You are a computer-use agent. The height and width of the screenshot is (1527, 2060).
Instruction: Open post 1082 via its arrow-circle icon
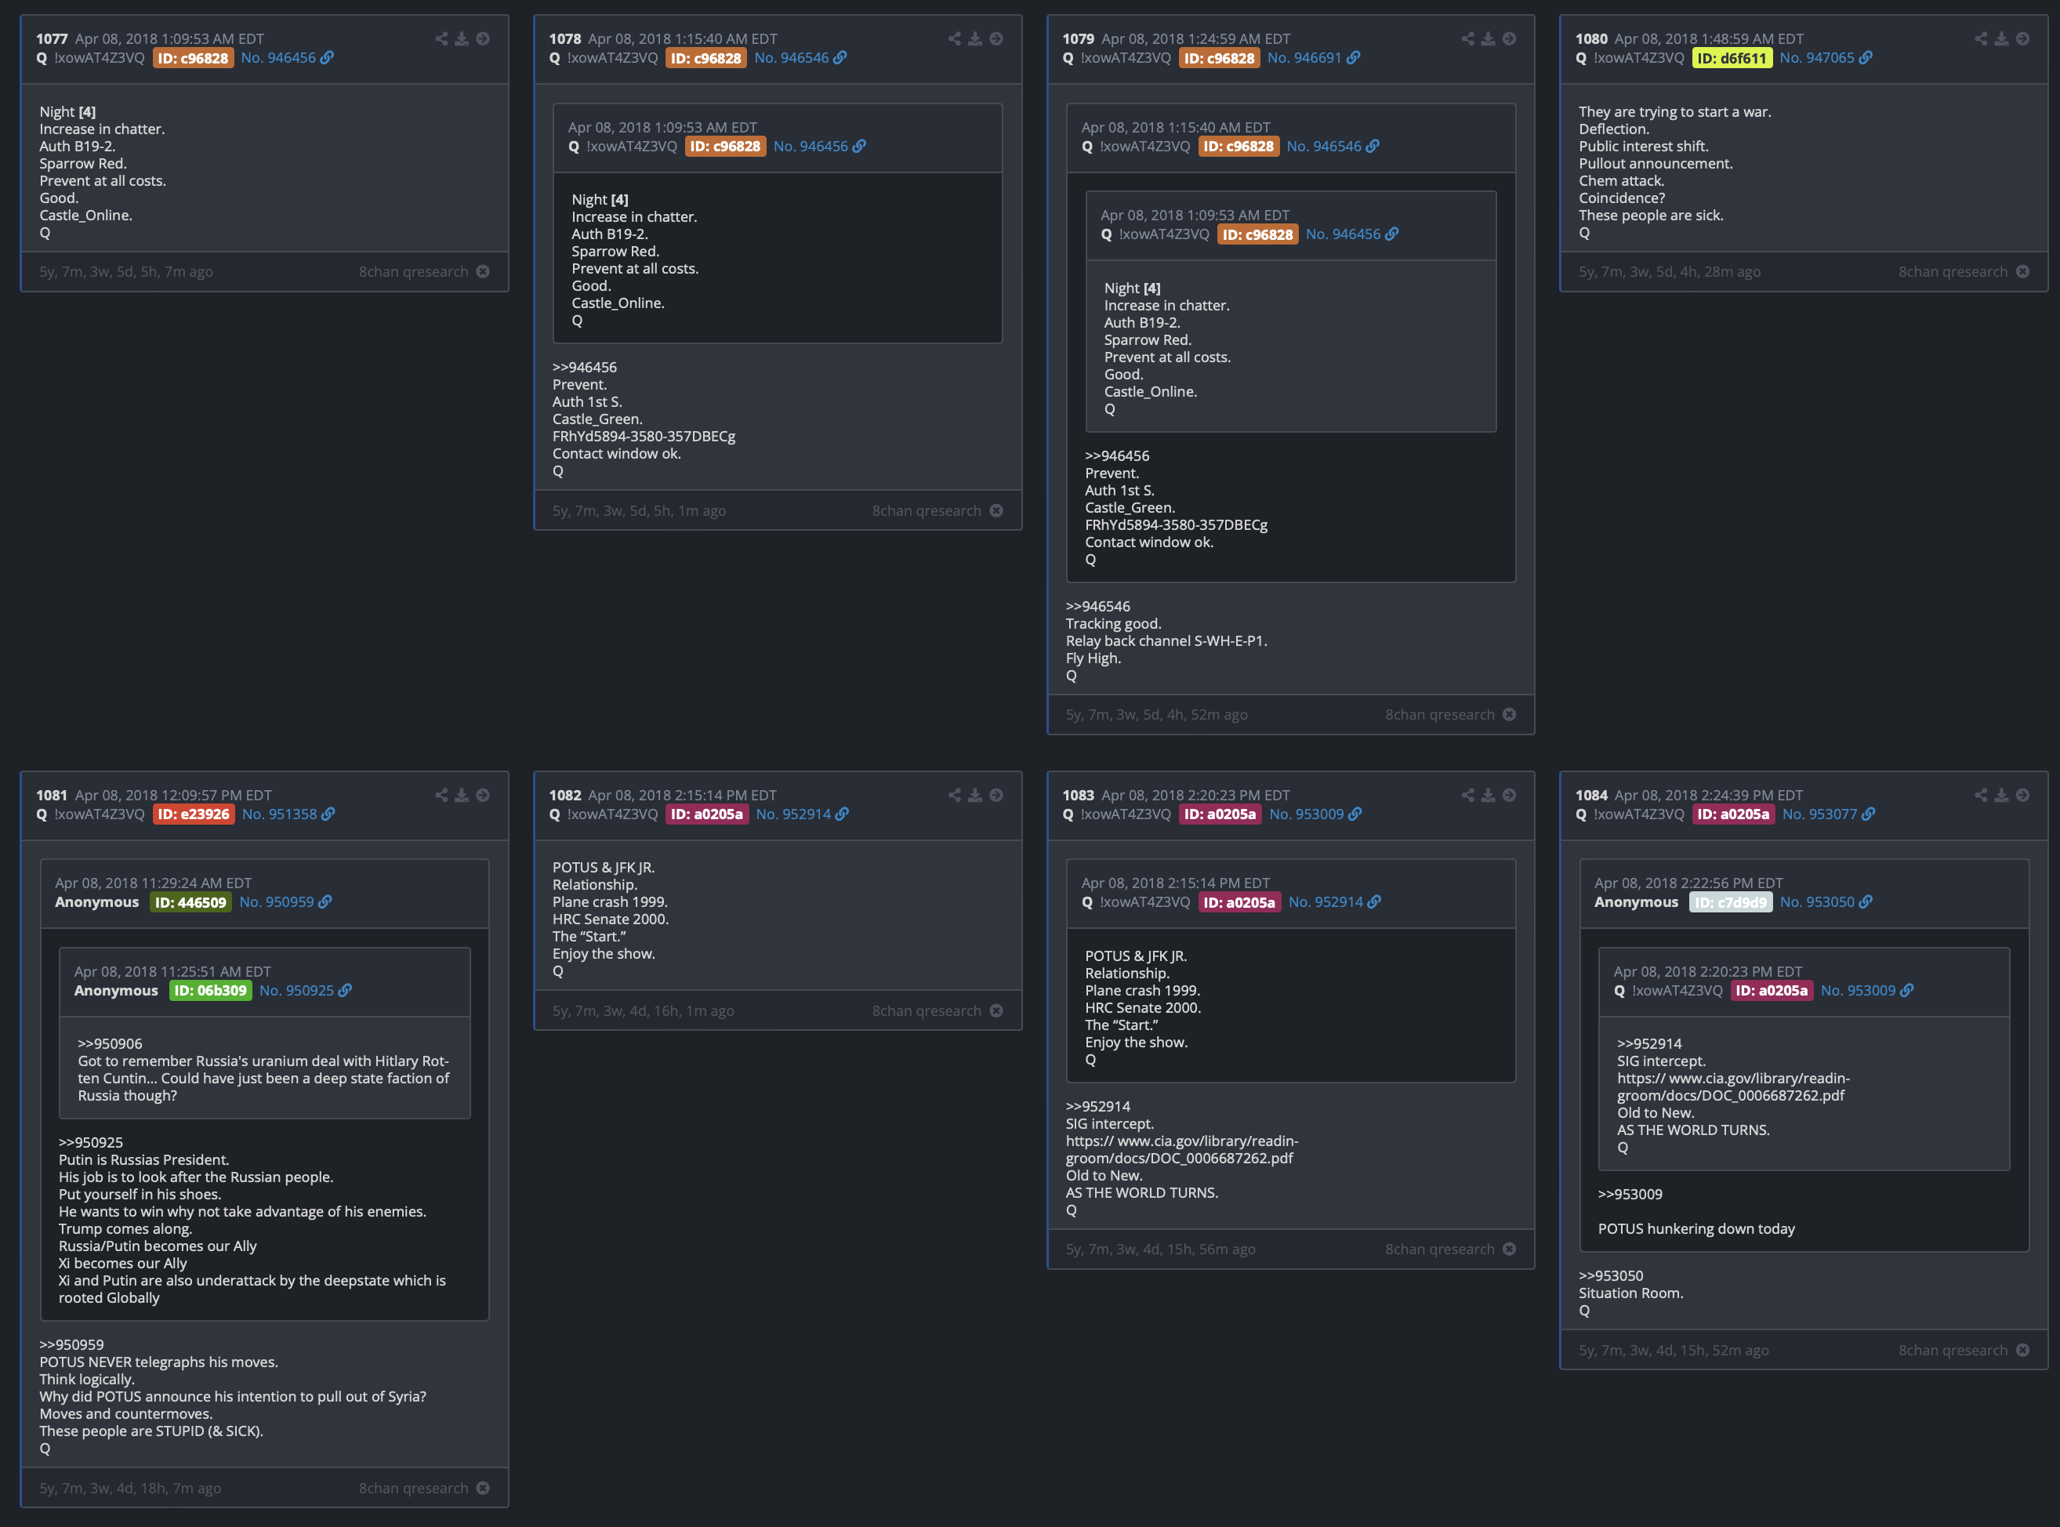996,795
